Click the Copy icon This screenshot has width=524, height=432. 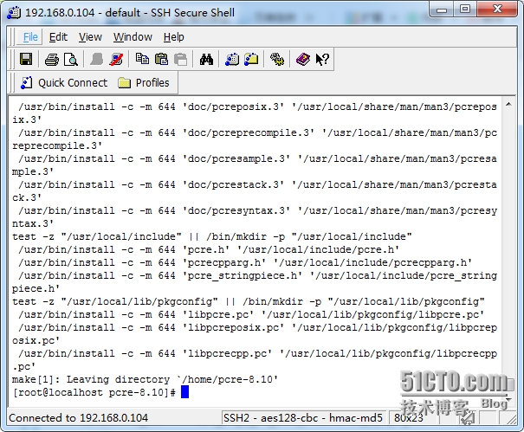tap(142, 60)
